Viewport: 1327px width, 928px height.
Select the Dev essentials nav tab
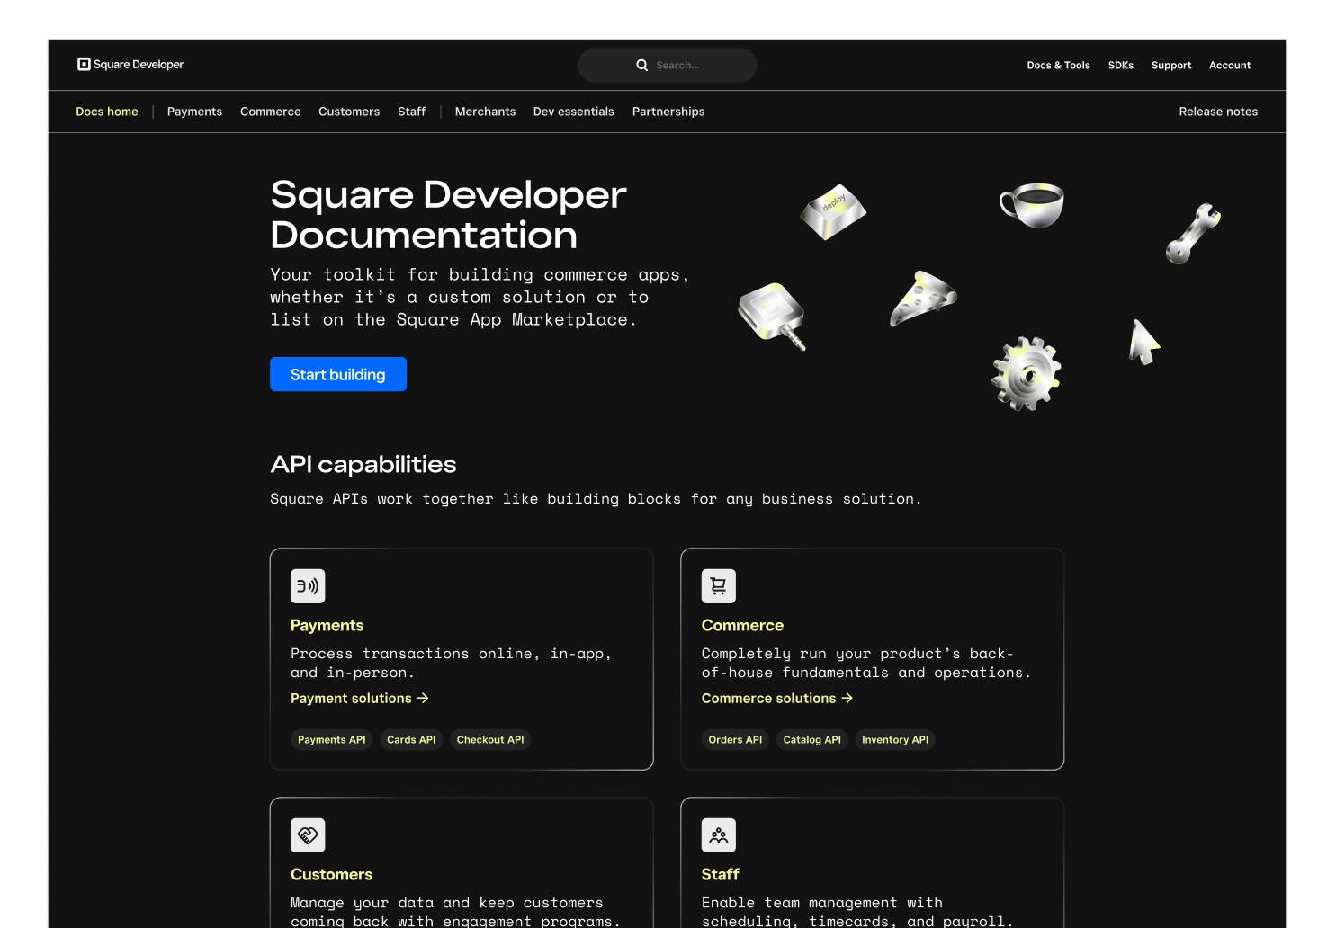[574, 112]
